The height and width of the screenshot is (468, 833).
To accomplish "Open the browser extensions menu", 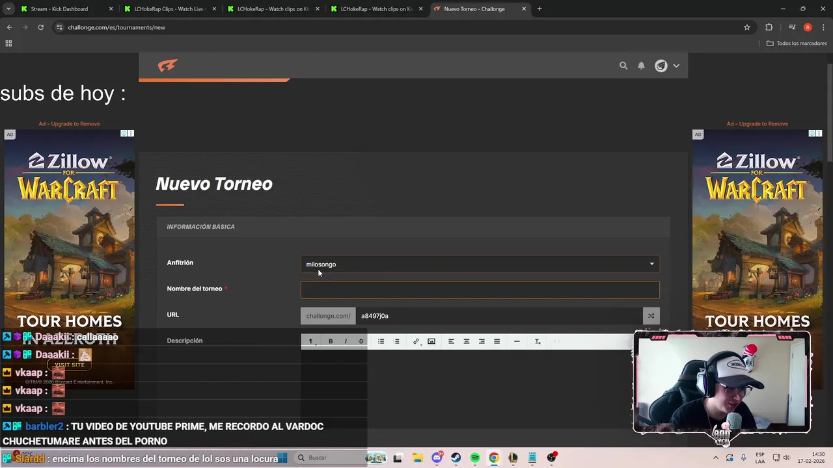I will coord(769,27).
